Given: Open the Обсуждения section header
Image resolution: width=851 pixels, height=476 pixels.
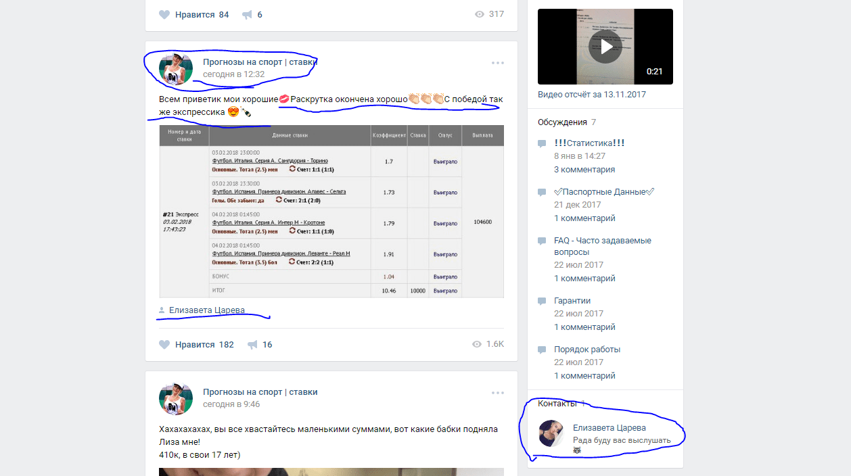Looking at the screenshot, I should click(x=562, y=122).
